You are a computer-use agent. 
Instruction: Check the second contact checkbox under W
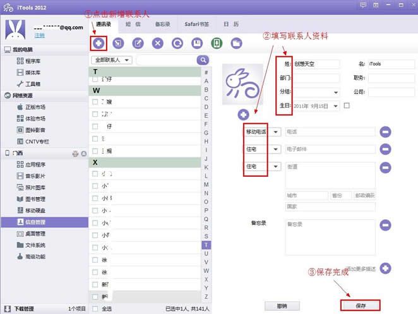click(x=95, y=114)
